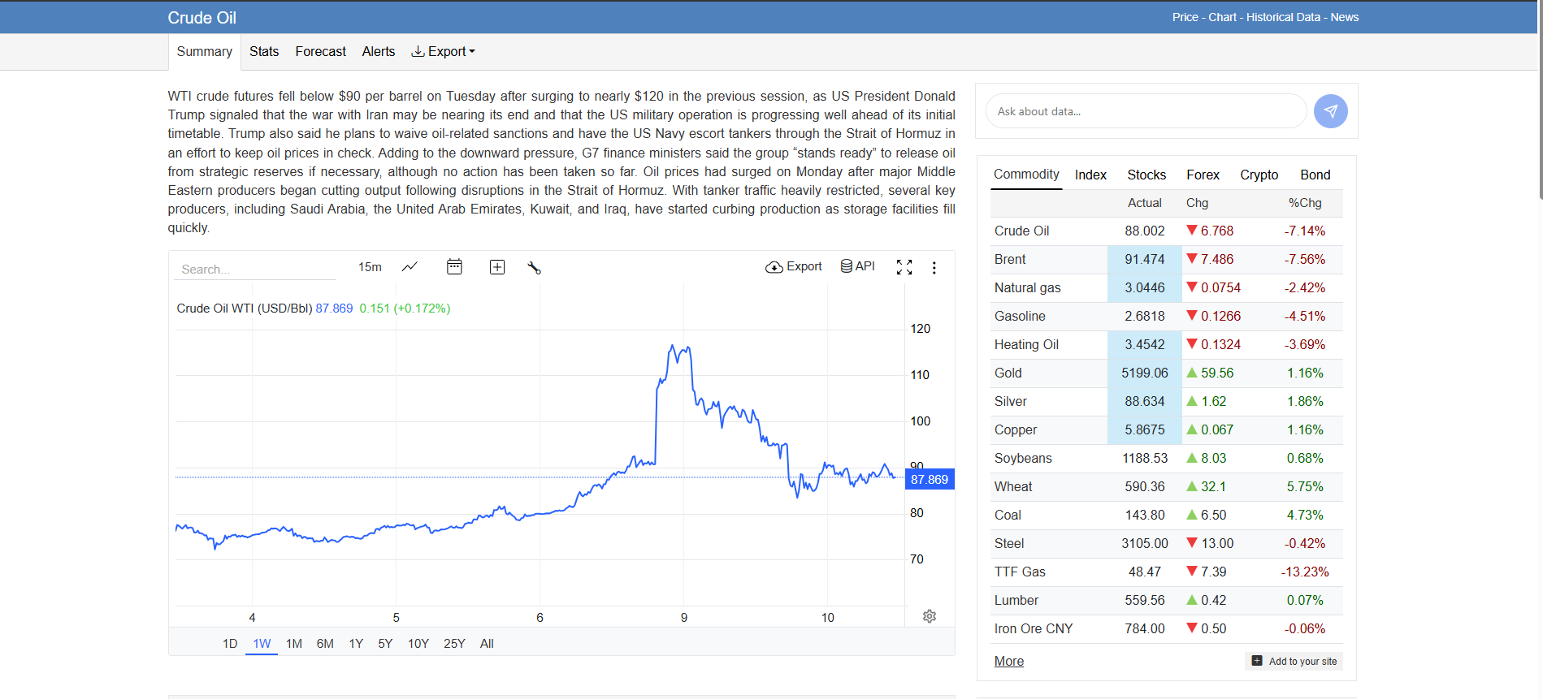Focus the chart Search field
This screenshot has width=1543, height=699.
pos(255,269)
